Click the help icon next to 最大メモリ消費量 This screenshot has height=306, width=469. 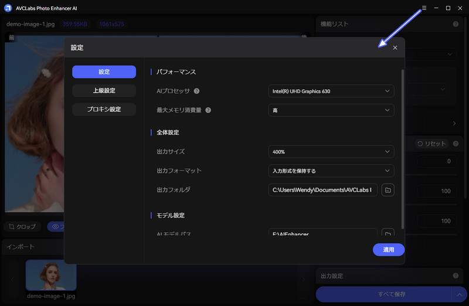point(208,110)
